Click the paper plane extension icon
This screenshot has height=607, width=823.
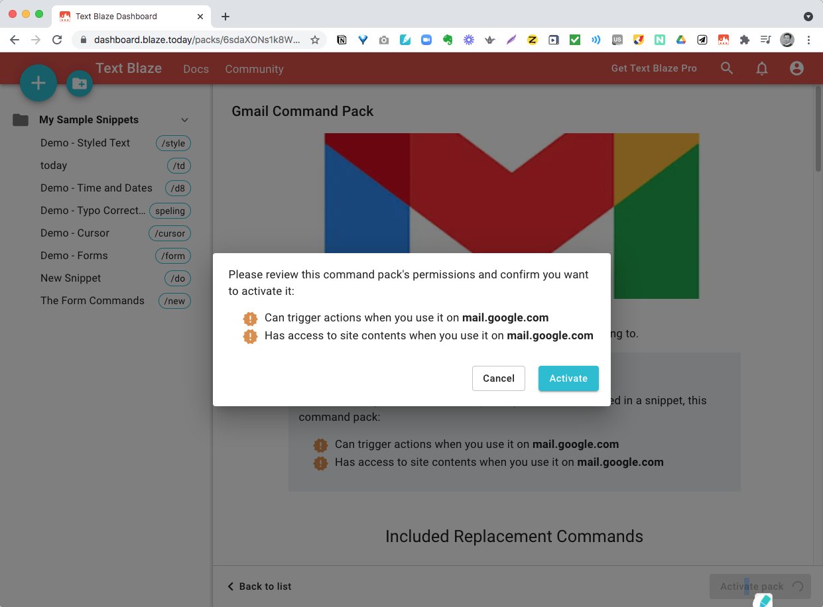702,40
